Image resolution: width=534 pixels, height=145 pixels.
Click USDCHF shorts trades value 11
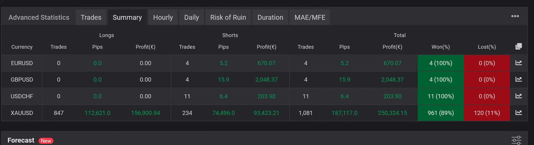187,96
